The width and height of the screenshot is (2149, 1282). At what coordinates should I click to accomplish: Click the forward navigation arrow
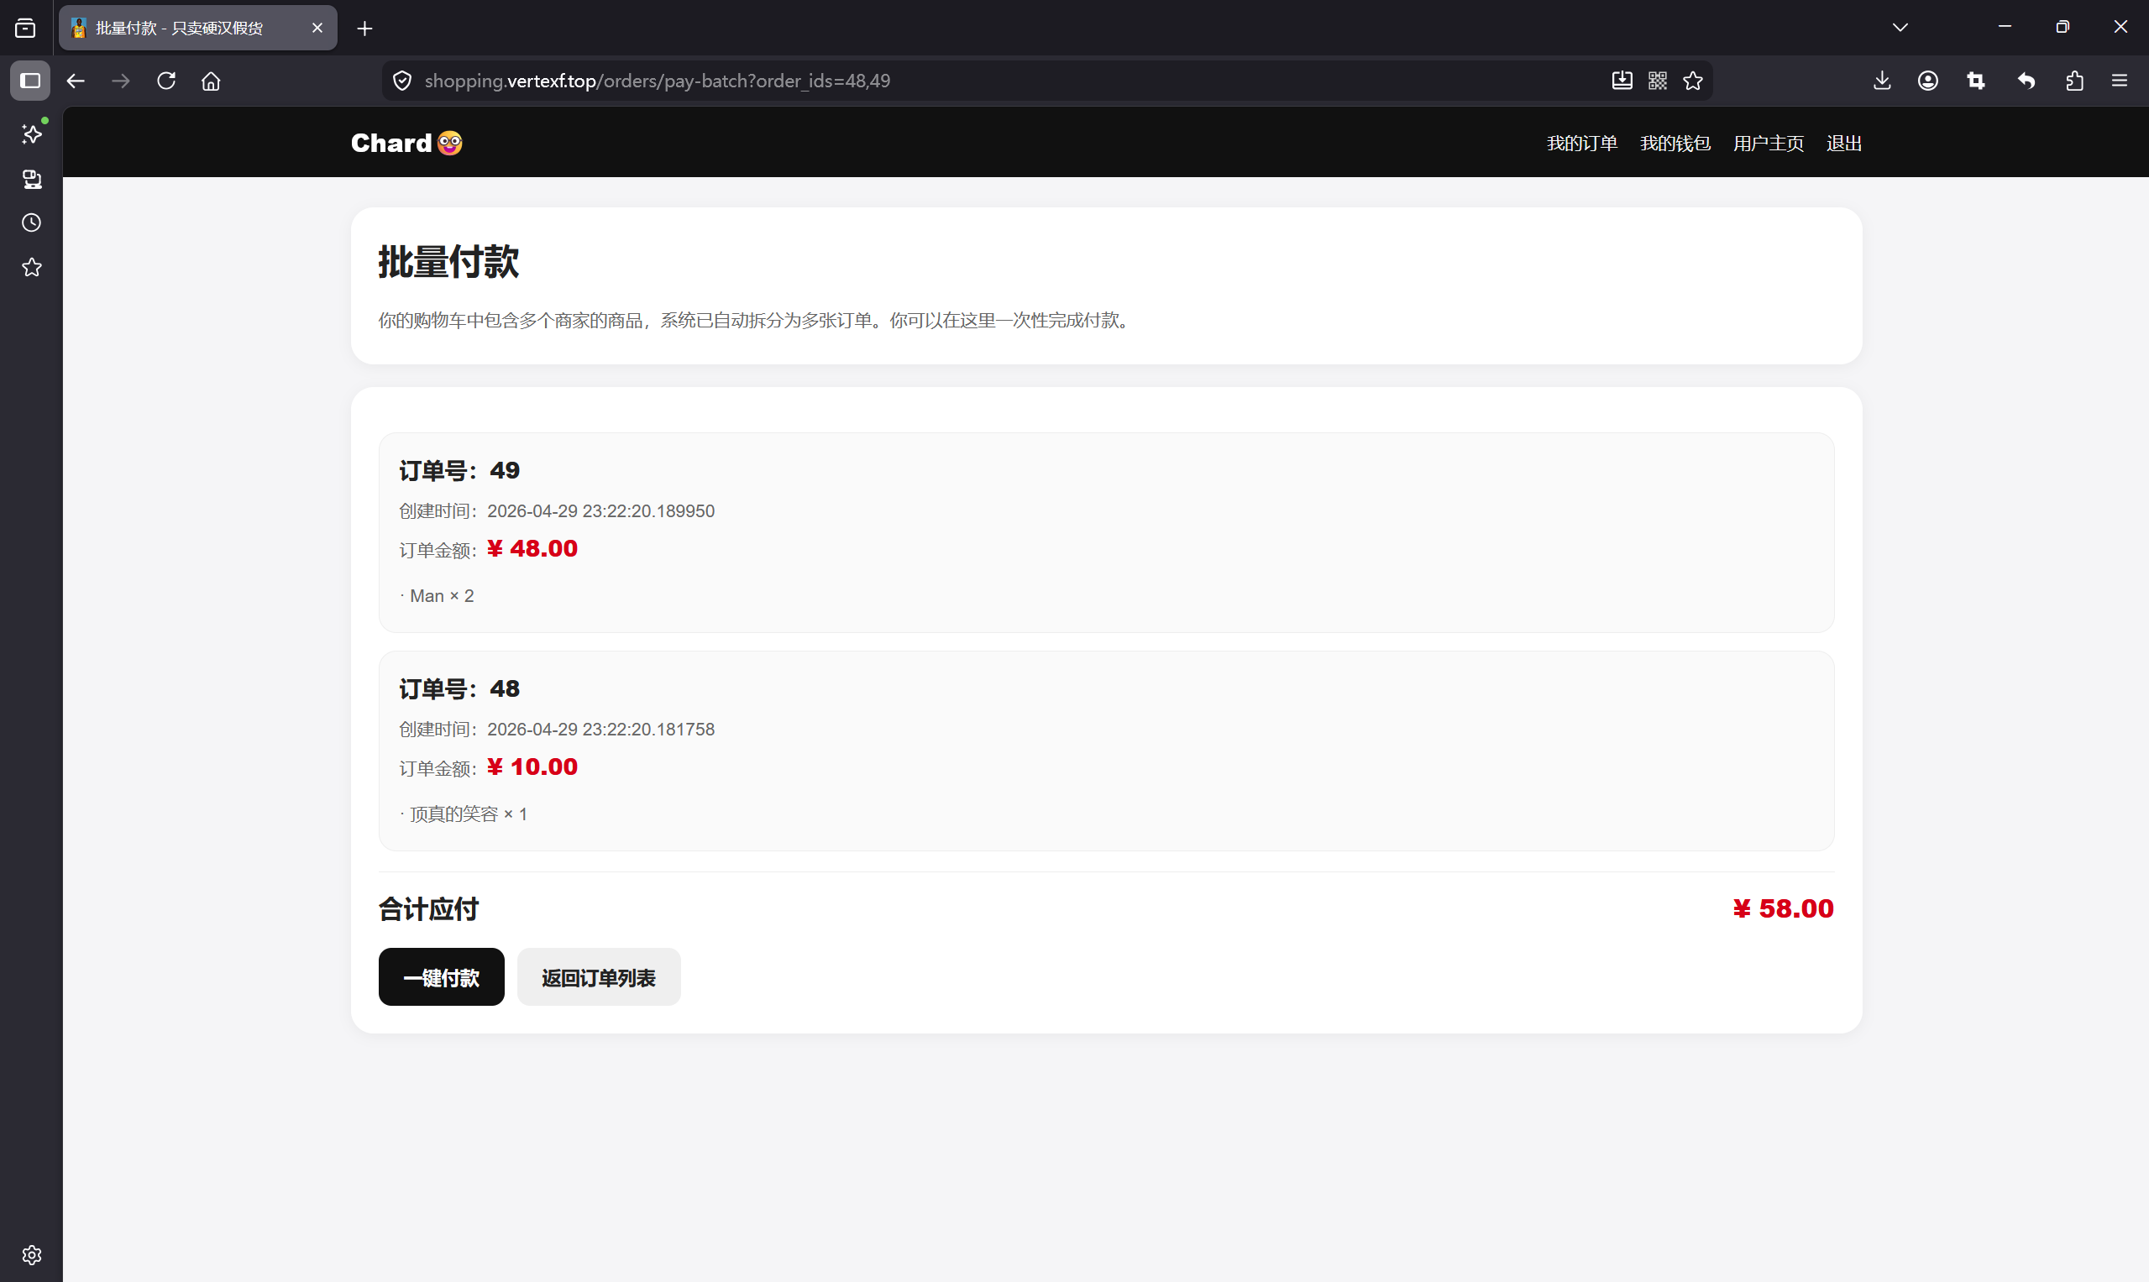[121, 81]
